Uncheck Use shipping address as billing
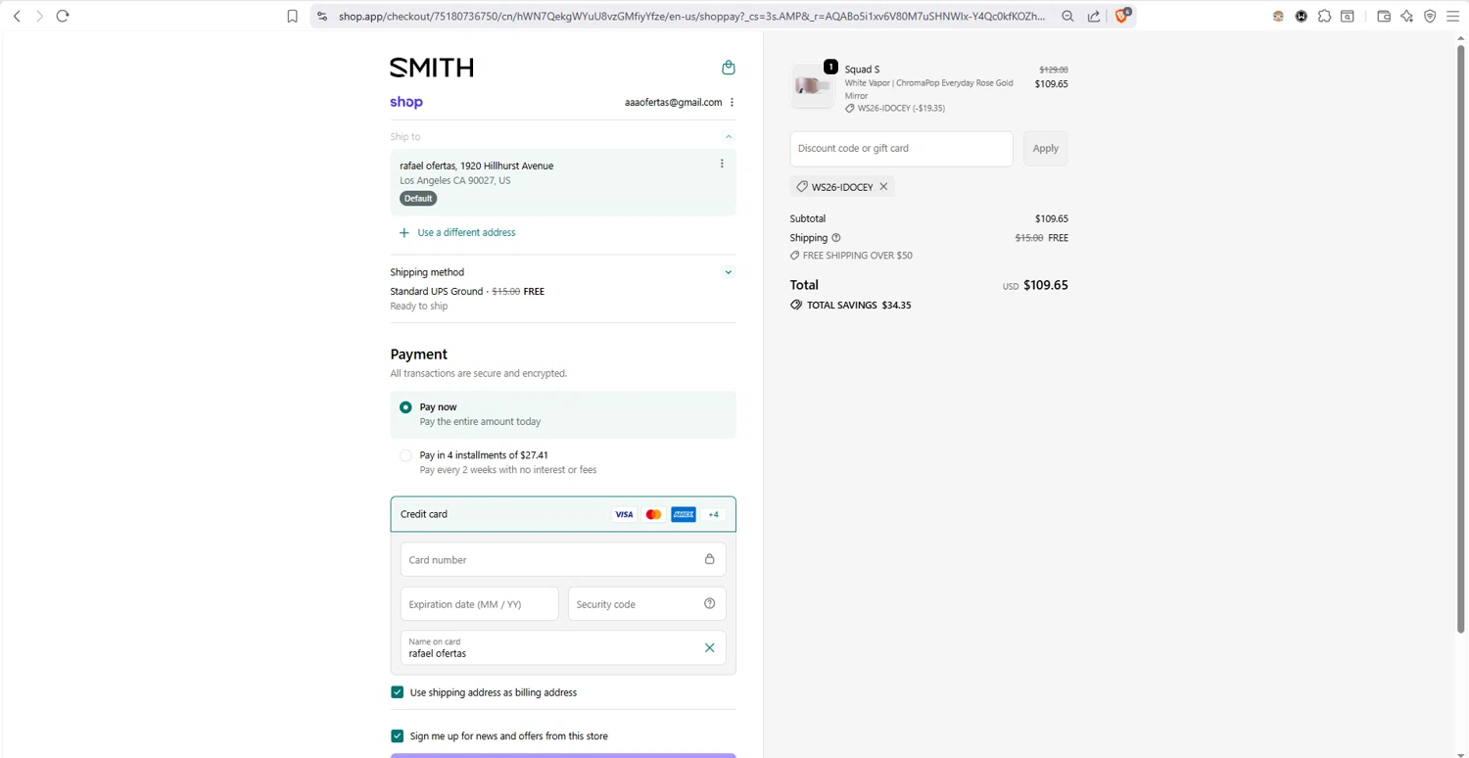This screenshot has height=758, width=1469. tap(398, 692)
